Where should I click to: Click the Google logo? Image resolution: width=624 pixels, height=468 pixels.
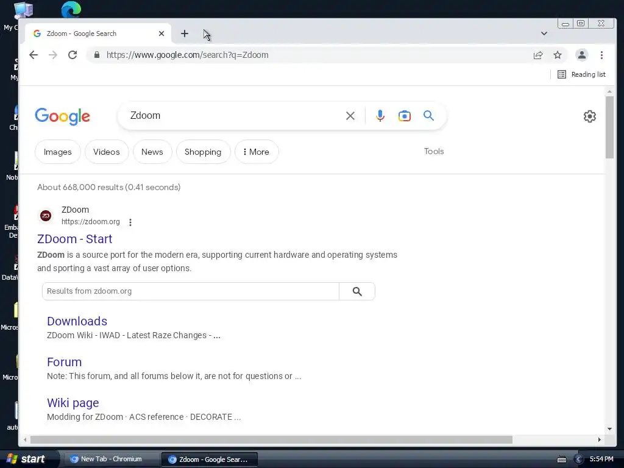(x=63, y=116)
